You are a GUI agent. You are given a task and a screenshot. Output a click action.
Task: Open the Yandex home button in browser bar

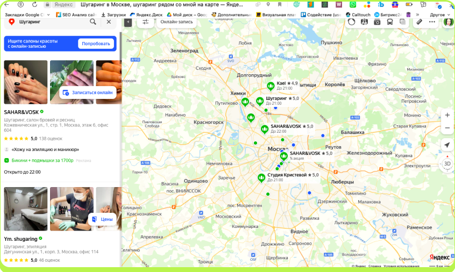20,5
